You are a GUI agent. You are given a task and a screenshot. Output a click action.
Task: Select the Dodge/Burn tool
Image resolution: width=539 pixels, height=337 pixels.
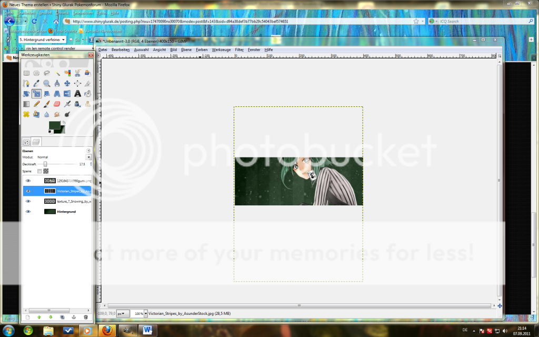tap(67, 114)
